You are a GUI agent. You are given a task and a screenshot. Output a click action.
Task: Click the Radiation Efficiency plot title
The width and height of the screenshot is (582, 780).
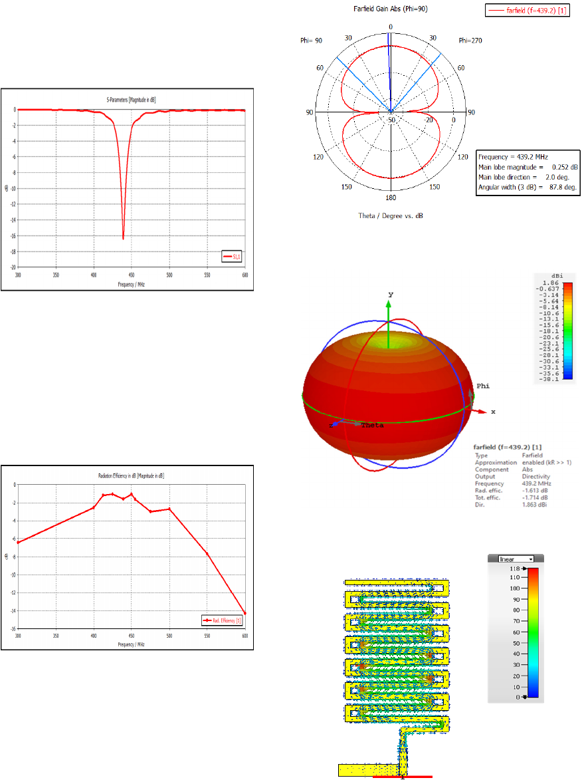point(127,476)
